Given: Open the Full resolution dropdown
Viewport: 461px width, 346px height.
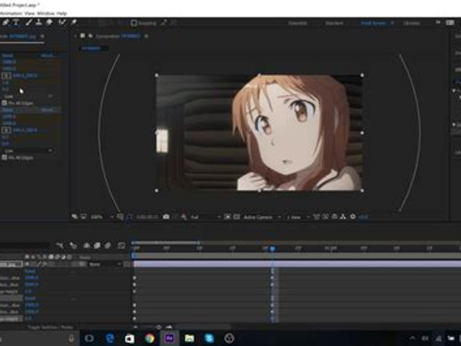Looking at the screenshot, I should pyautogui.click(x=206, y=217).
